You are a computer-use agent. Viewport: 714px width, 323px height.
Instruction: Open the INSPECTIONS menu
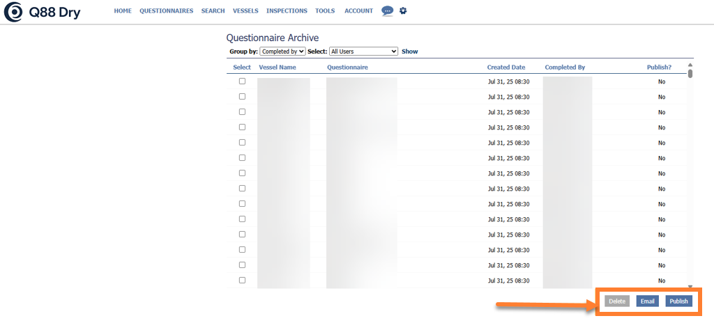click(287, 11)
